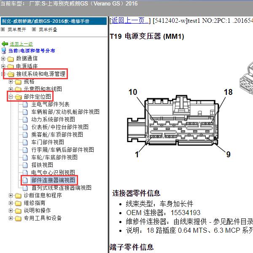Click page icon beside 部件连接器端视图

[x=25, y=180]
